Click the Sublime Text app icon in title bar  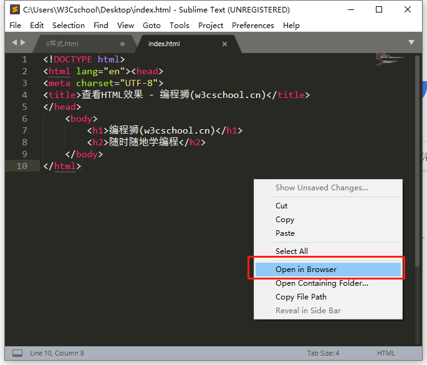[14, 9]
